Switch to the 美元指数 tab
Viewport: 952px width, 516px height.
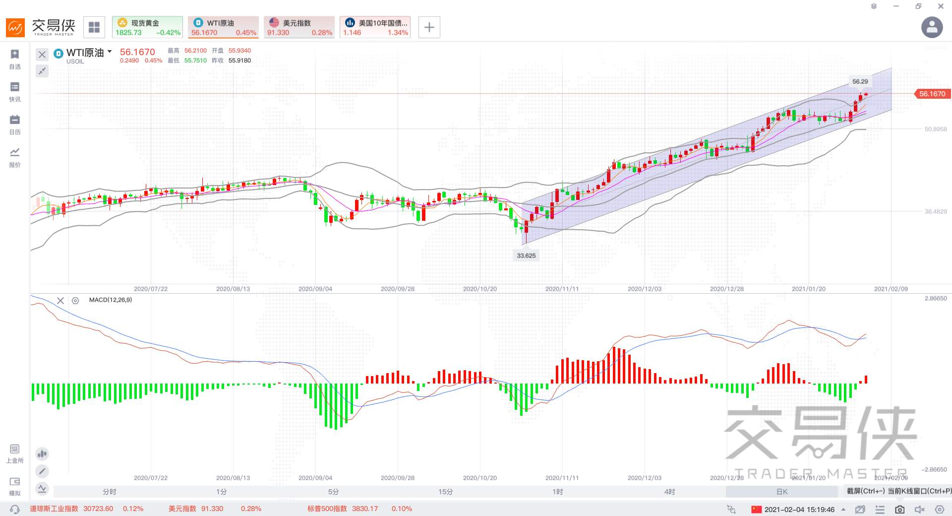299,27
